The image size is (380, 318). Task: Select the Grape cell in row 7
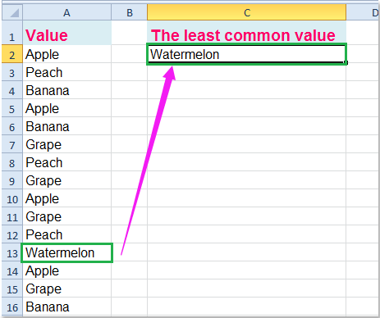click(67, 144)
